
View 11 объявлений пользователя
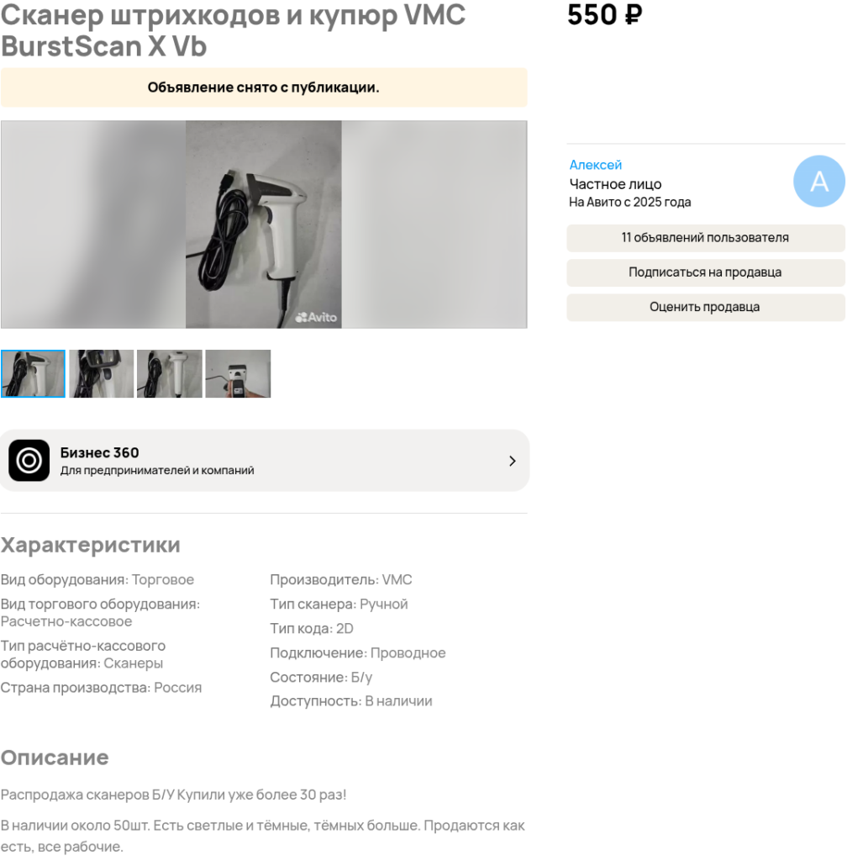706,238
